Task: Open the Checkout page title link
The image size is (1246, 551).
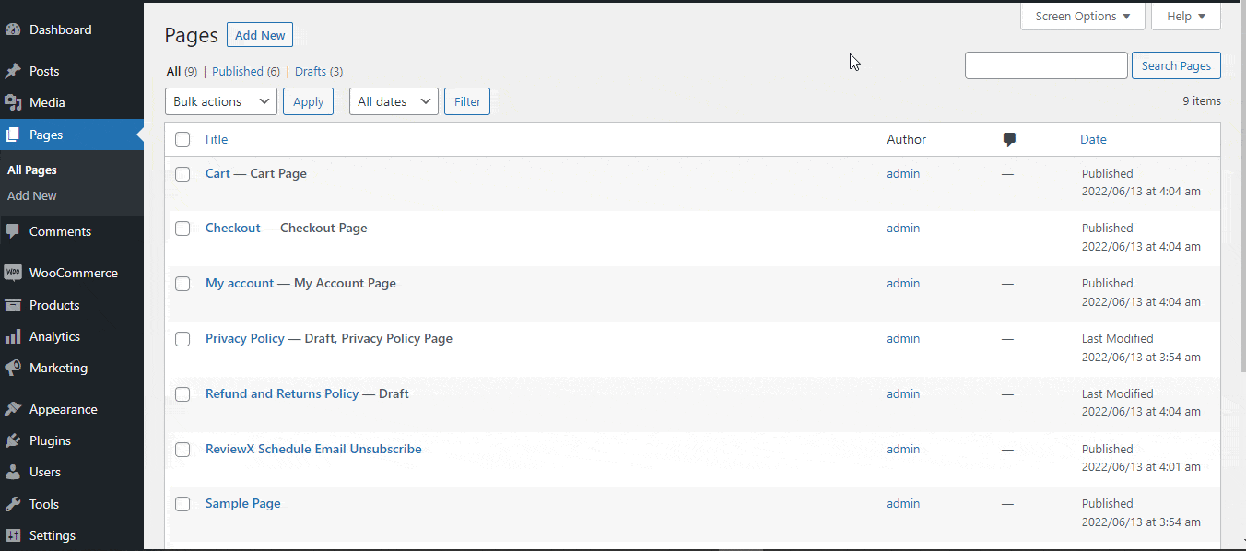Action: click(233, 228)
